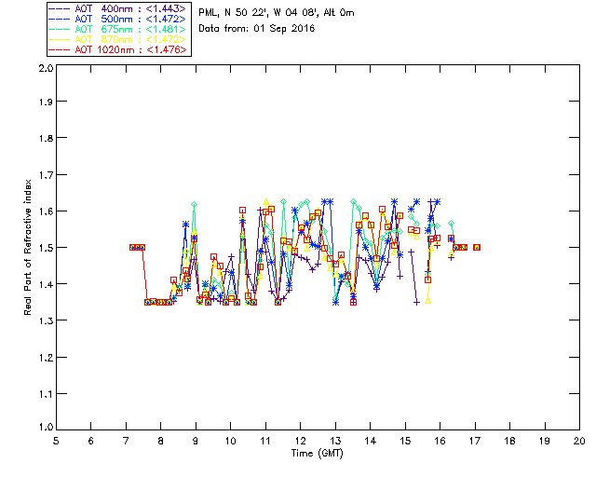Click the x-axis hour label 14
Viewport: 596px width, 477px height.
click(371, 441)
